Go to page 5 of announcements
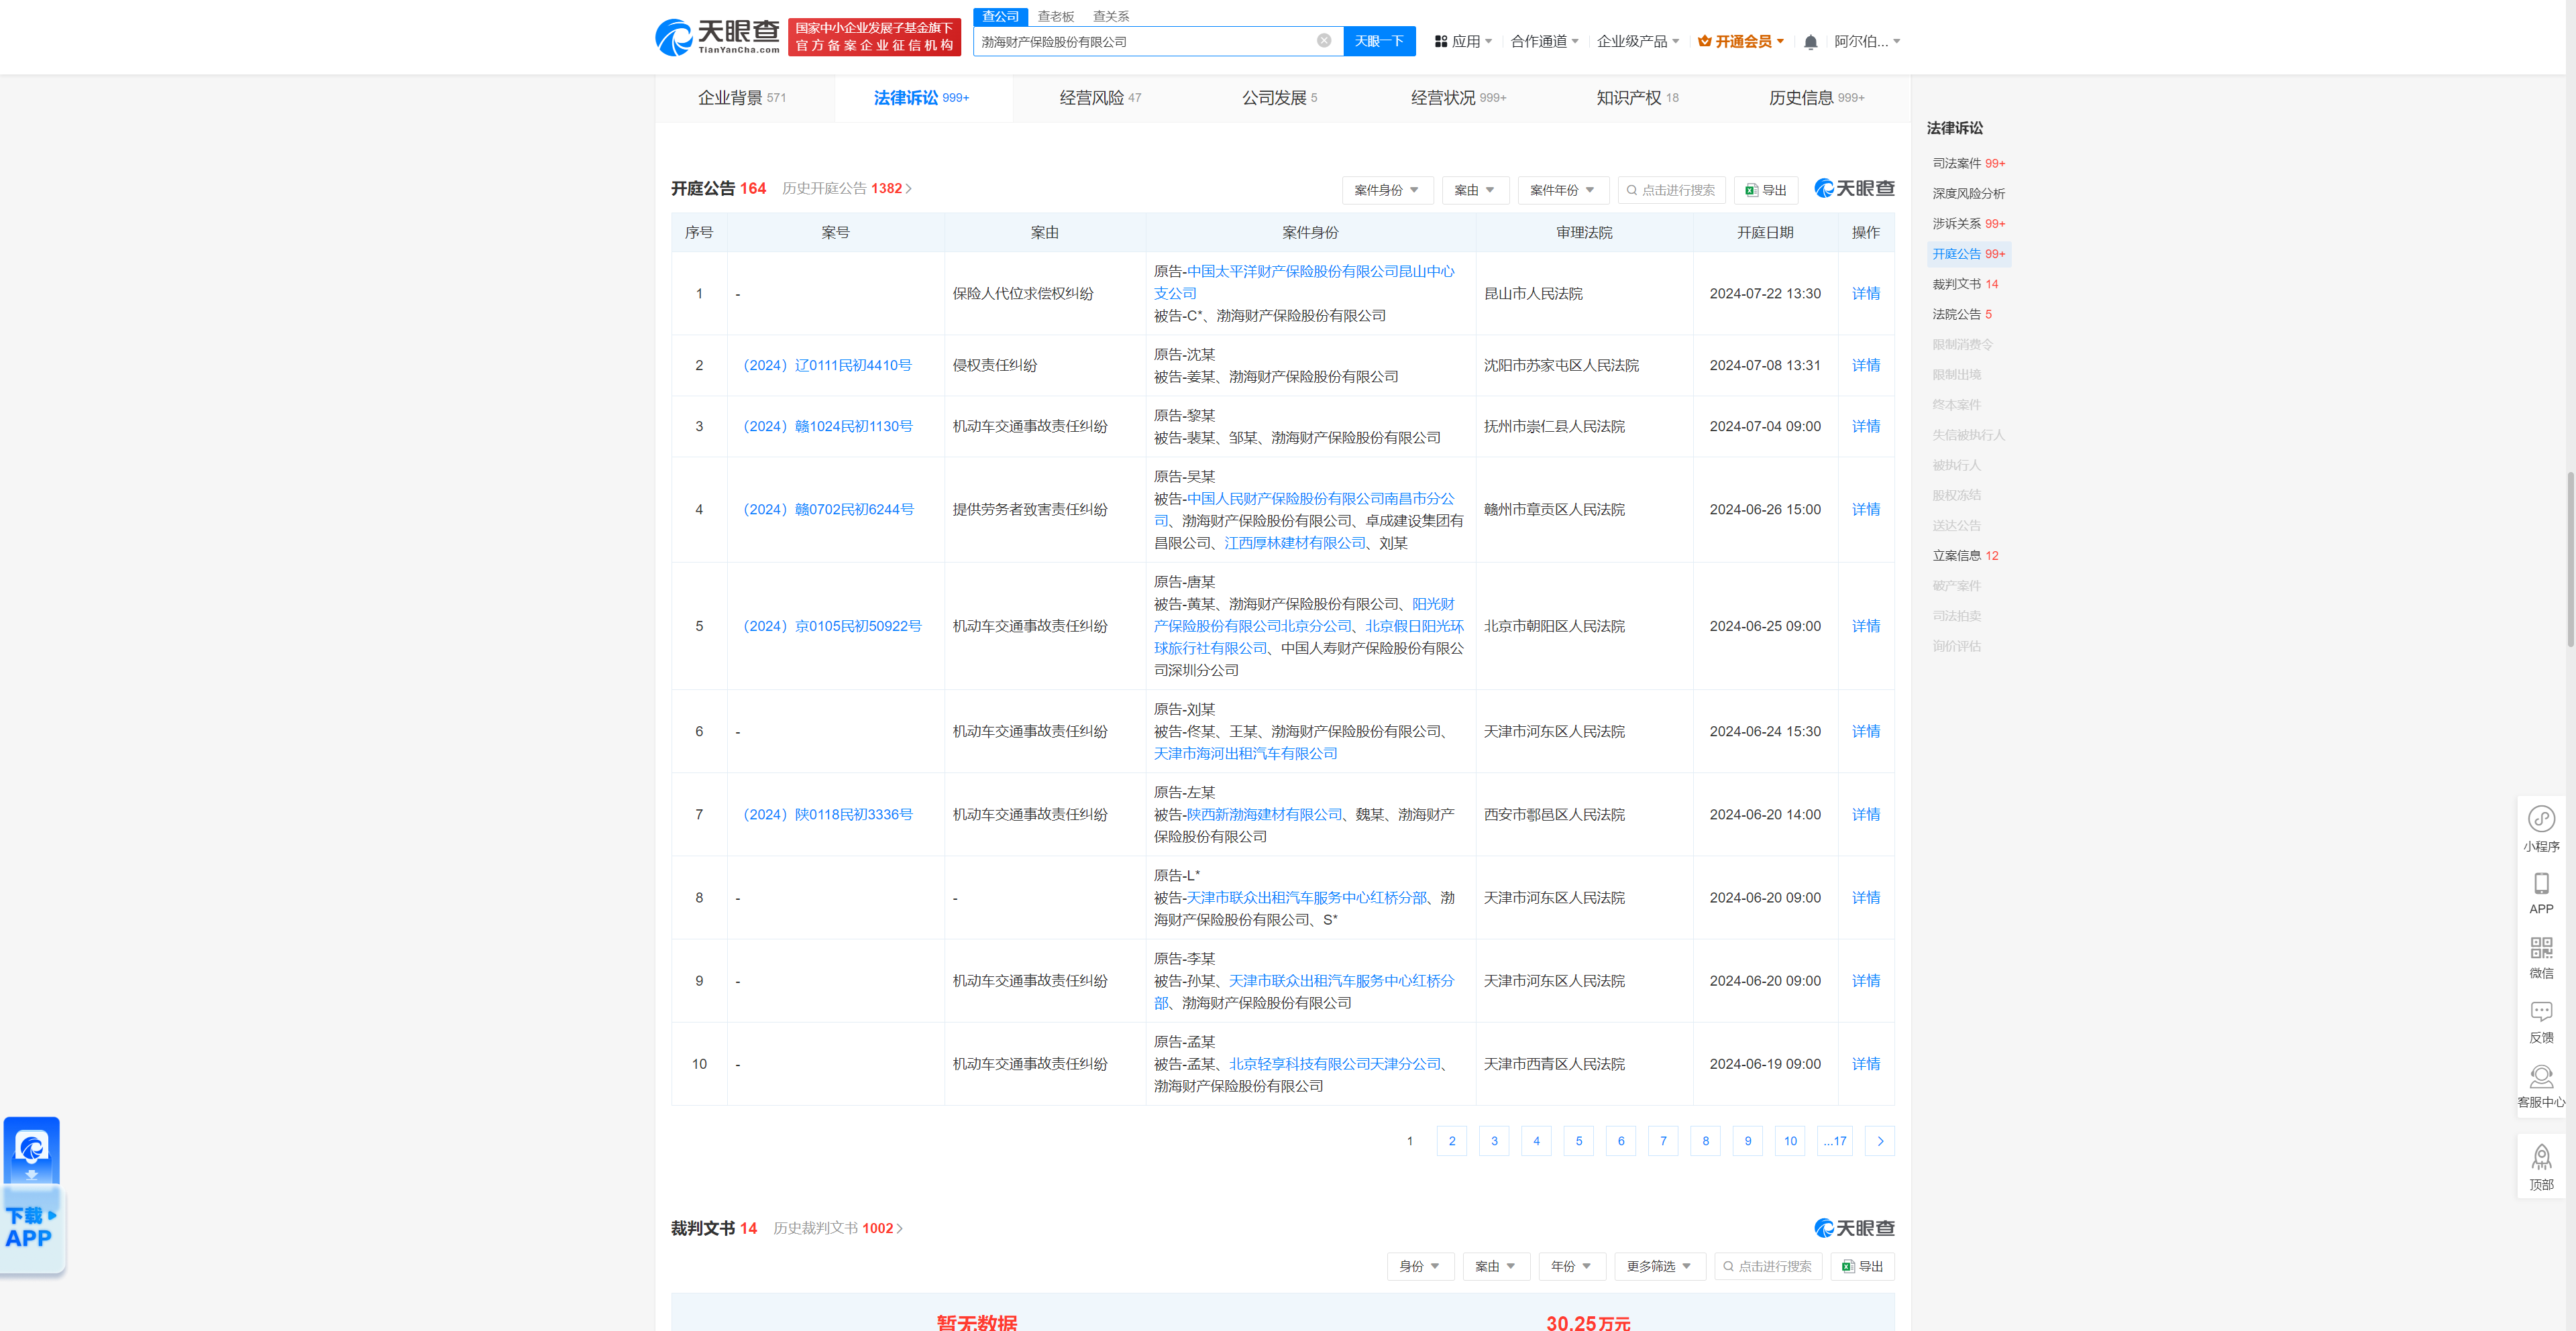The width and height of the screenshot is (2576, 1331). pos(1579,1141)
